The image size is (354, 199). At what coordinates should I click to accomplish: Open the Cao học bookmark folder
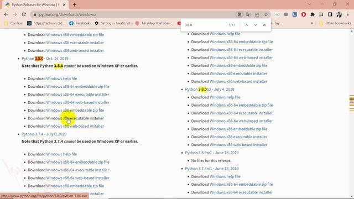coord(13,23)
